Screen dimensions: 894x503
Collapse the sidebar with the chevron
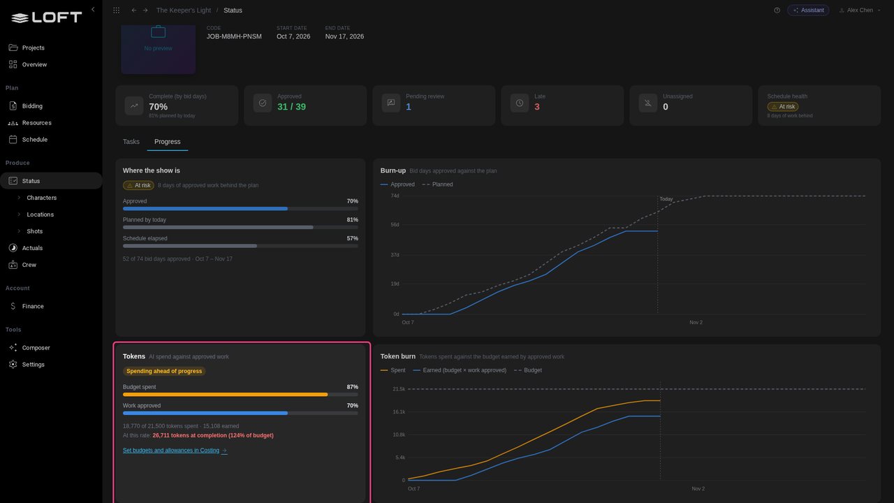coord(93,10)
